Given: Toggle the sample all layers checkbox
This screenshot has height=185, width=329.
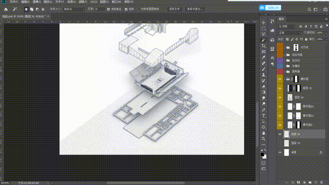Looking at the screenshot, I should pyautogui.click(x=138, y=9).
